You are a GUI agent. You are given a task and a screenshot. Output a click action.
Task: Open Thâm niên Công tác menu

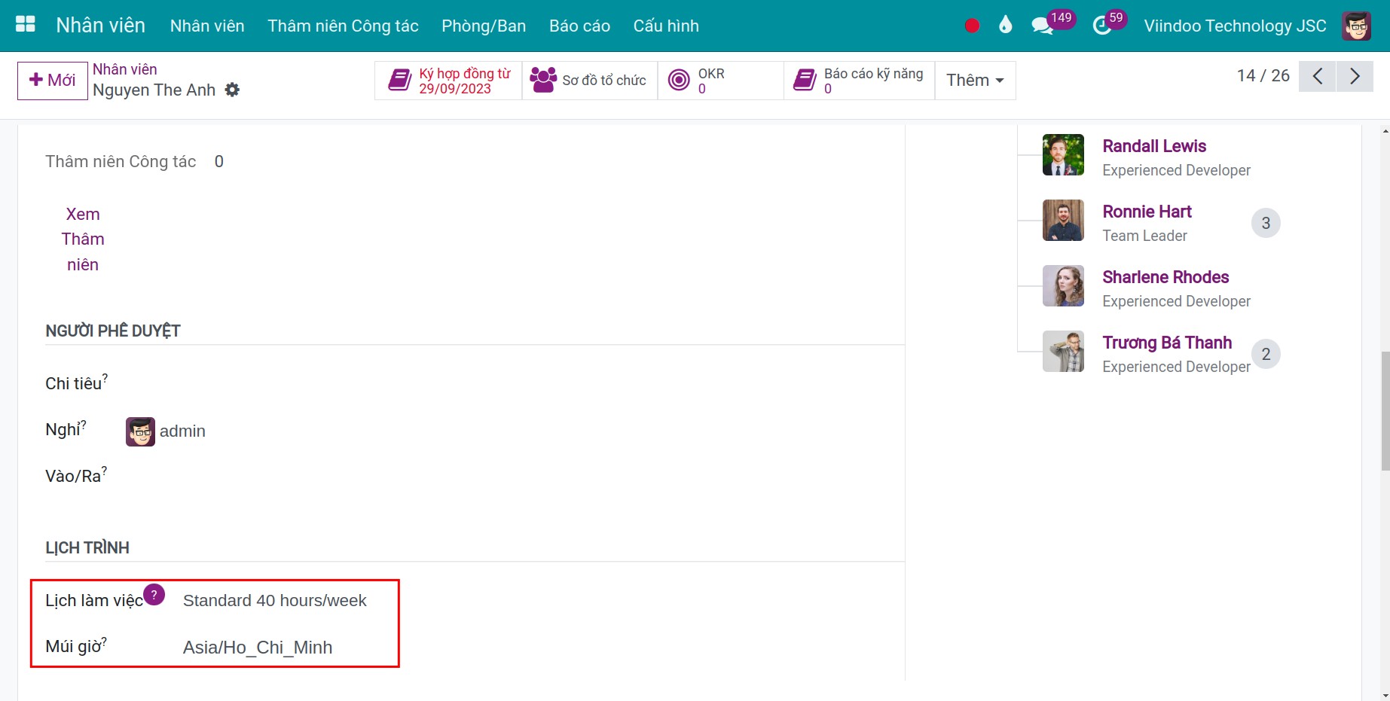pyautogui.click(x=343, y=26)
